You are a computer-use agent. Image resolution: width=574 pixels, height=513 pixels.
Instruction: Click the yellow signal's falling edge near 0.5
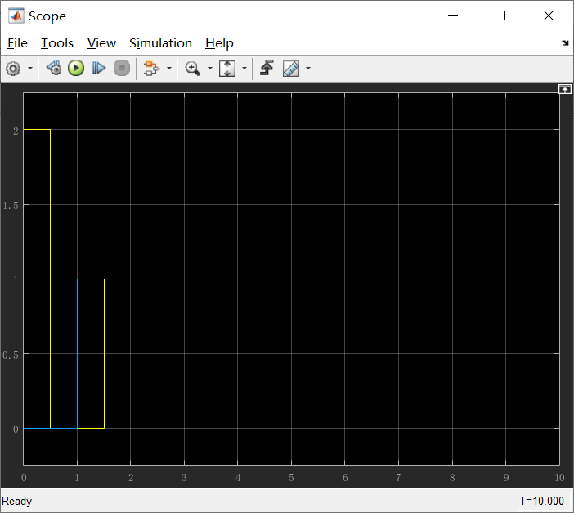50,279
